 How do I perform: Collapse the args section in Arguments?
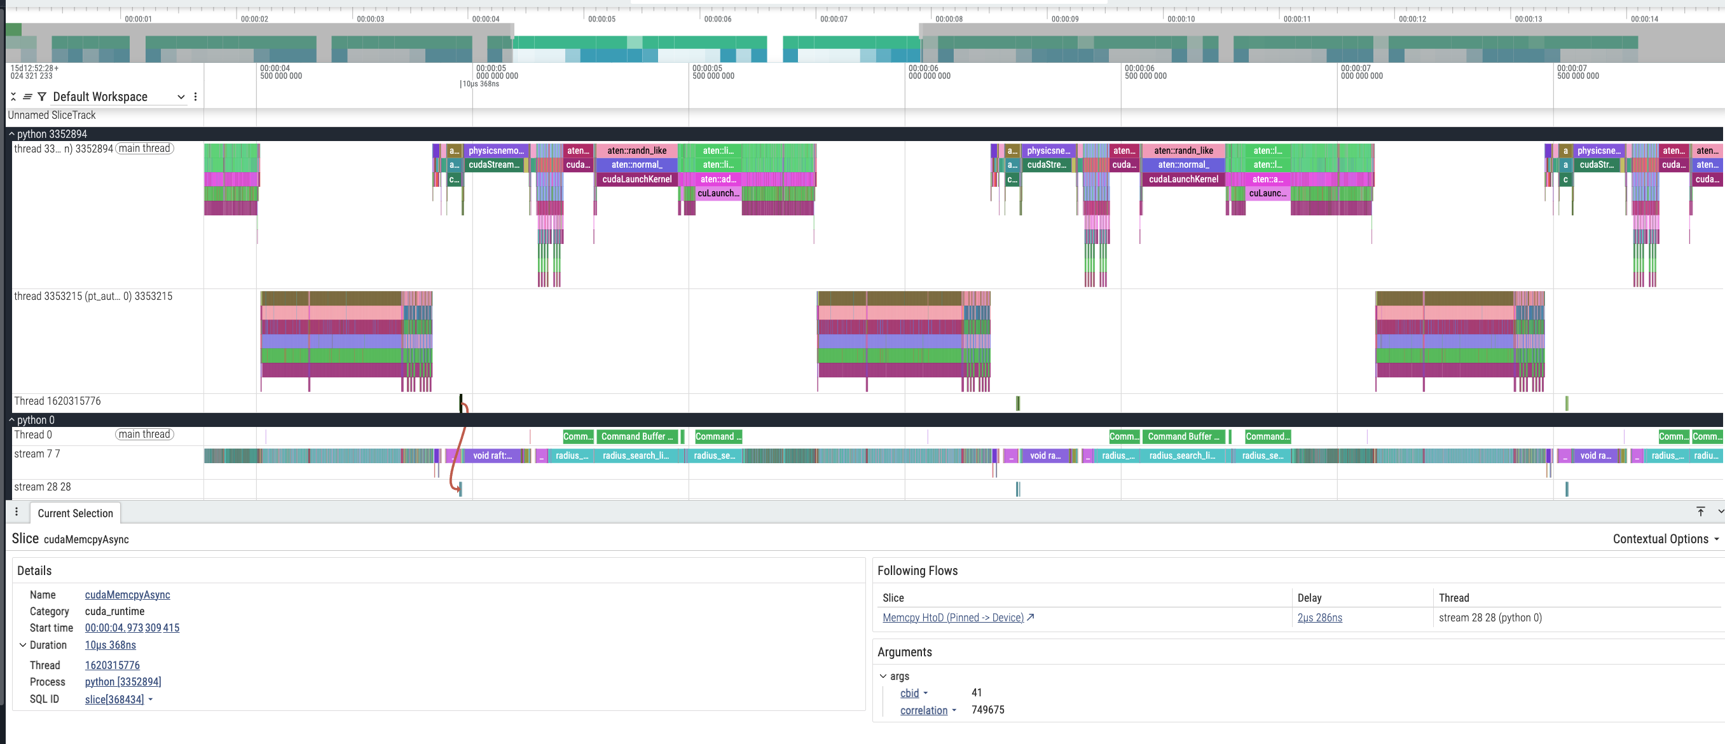point(883,677)
